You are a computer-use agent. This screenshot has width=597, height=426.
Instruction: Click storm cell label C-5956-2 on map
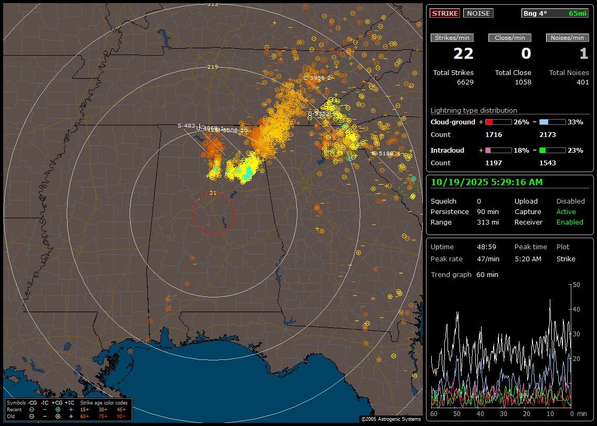[317, 78]
